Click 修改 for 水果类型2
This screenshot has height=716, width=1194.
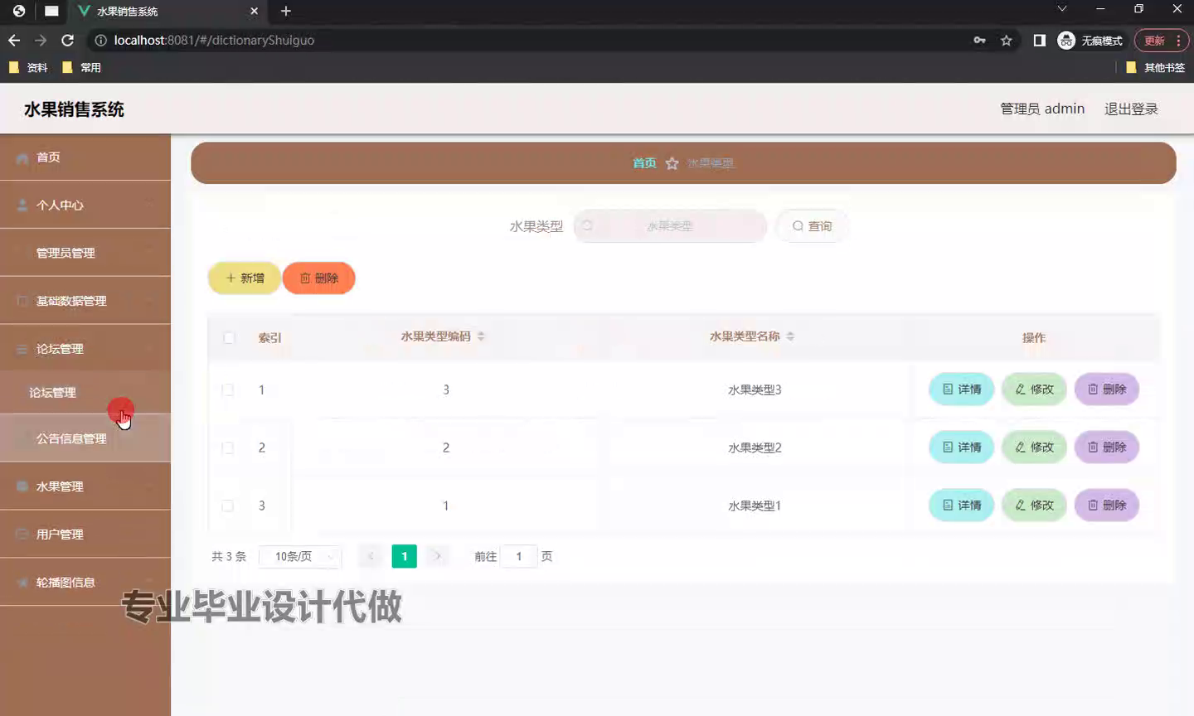(1035, 447)
